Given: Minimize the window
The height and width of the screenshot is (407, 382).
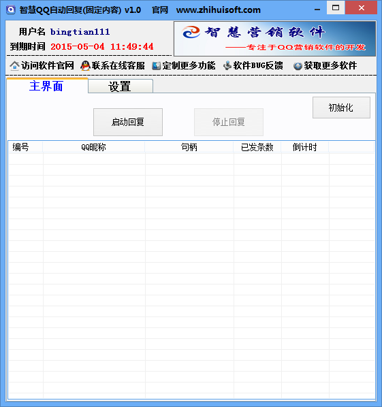Looking at the screenshot, I should [317, 9].
